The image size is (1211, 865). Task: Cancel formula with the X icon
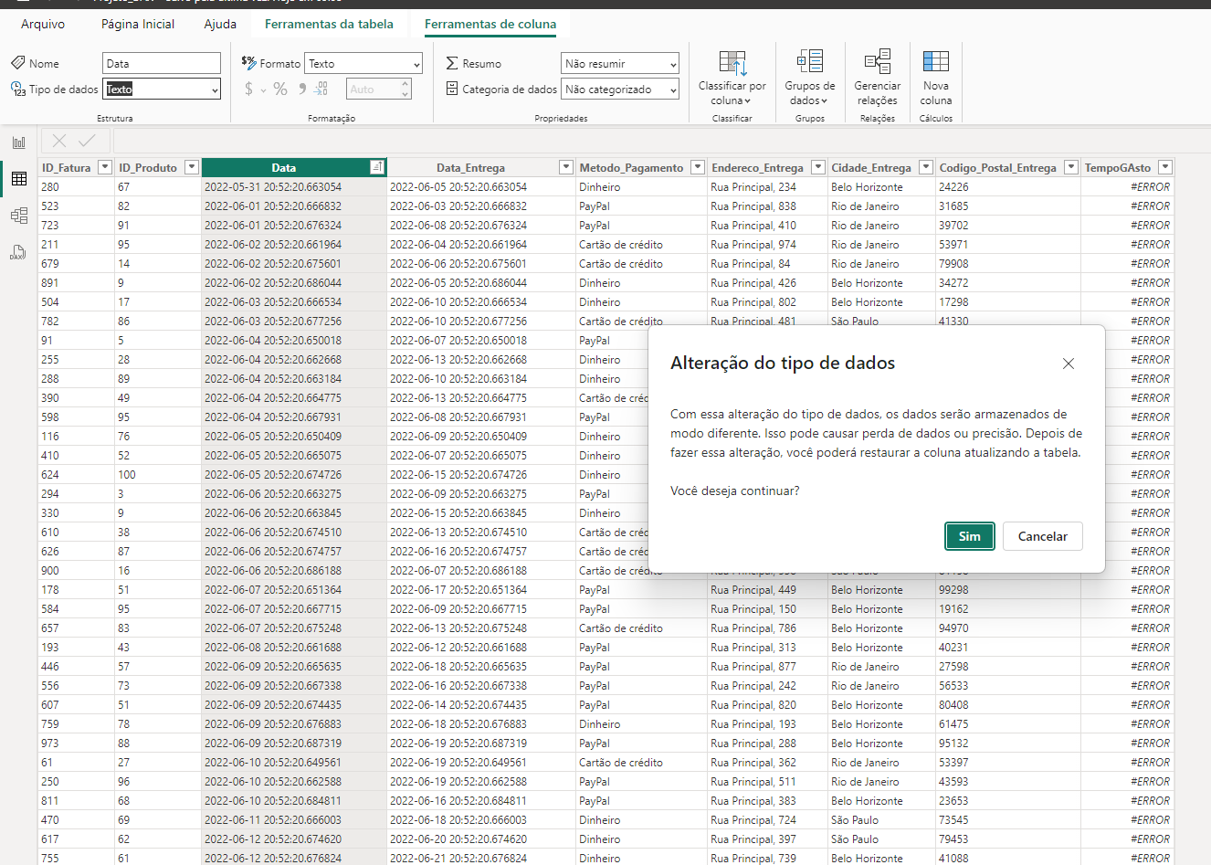tap(59, 141)
